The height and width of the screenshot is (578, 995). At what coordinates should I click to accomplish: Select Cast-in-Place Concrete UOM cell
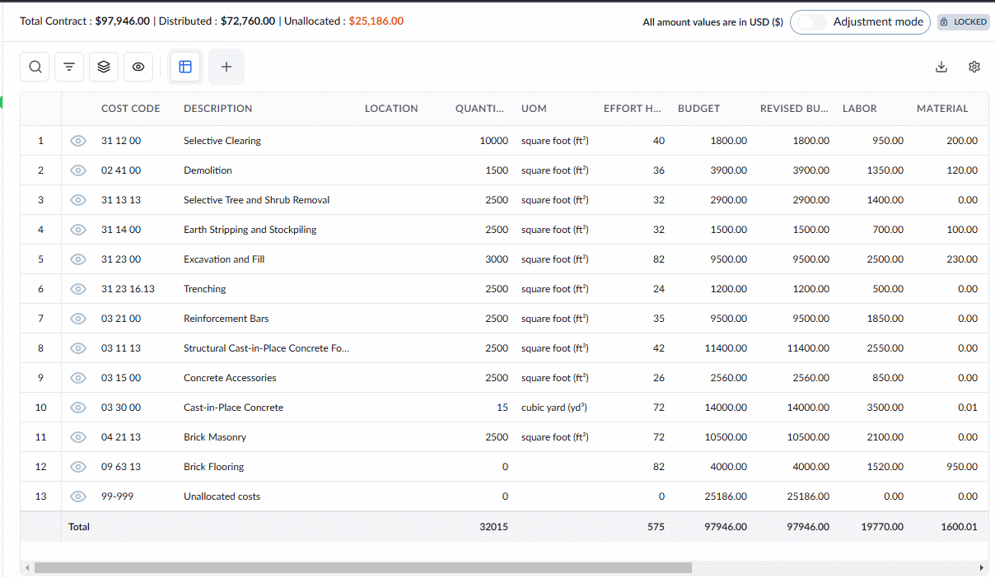[x=554, y=408]
